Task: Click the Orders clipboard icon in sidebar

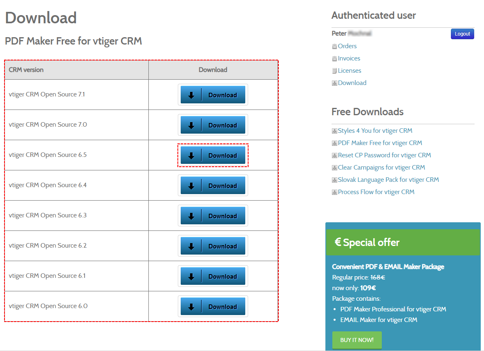Action: [334, 46]
